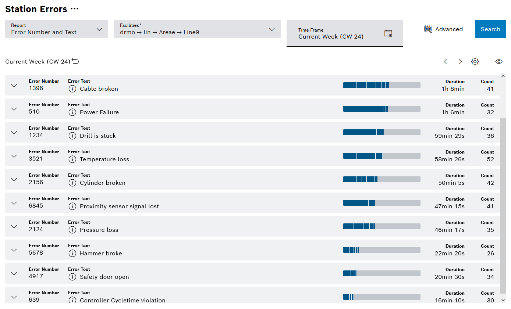Click info icon for Cable broken
Screen dimensions: 511x309
(72, 89)
